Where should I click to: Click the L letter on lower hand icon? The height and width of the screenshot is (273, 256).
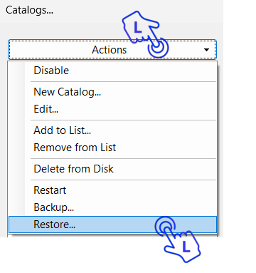coord(186,247)
